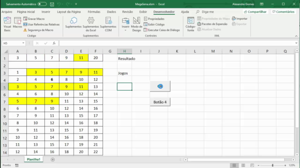The image size is (300, 168).
Task: Open the Planilha1 sheet tab
Action: [x=33, y=160]
